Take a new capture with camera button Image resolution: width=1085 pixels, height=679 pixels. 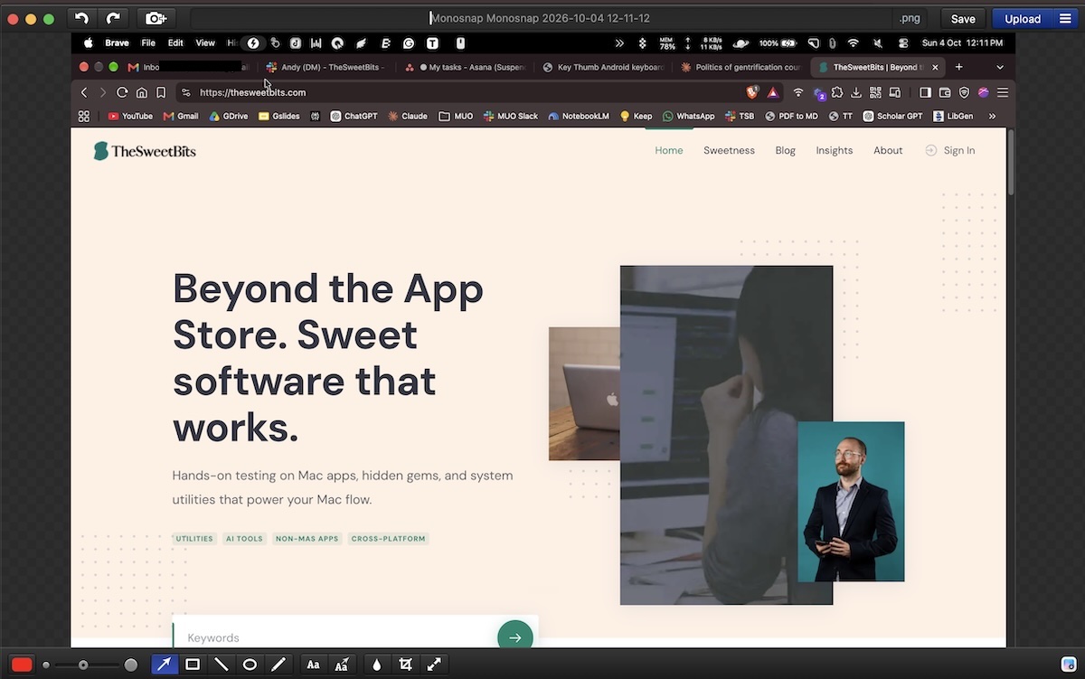156,18
